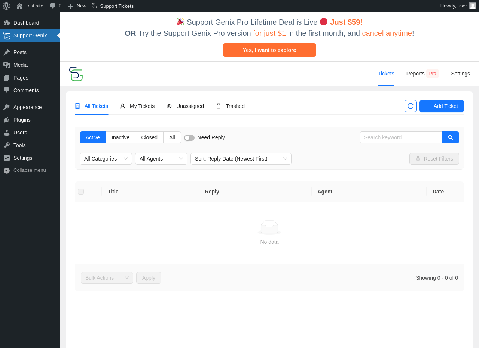This screenshot has height=348, width=479.
Task: Show tickets with All statuses
Action: coord(172,137)
